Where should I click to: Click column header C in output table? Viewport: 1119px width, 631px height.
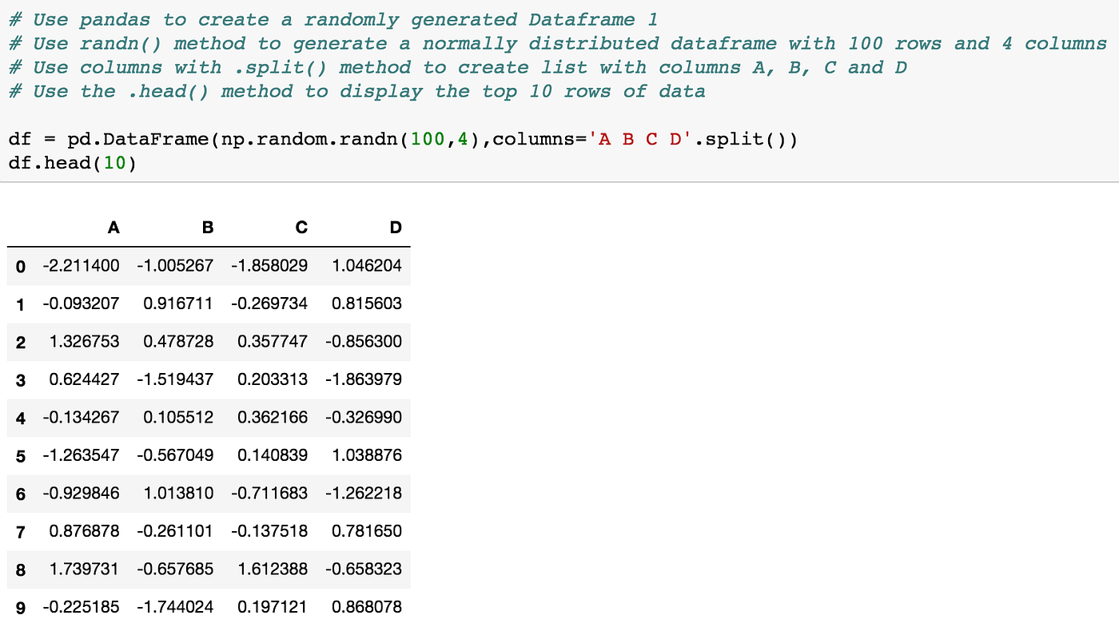pyautogui.click(x=301, y=227)
